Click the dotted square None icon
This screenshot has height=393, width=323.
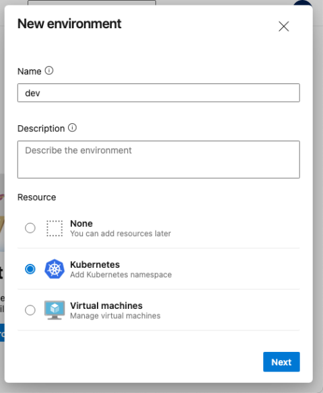pos(55,228)
